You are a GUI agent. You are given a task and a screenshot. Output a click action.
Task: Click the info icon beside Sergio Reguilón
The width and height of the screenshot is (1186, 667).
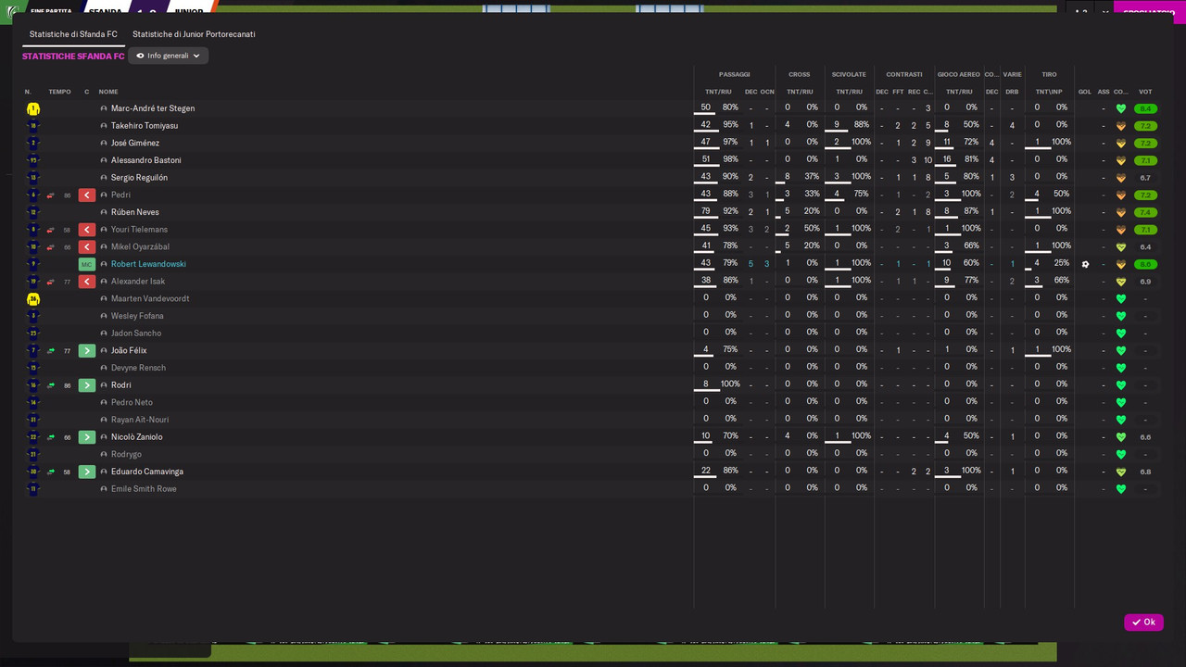click(104, 178)
